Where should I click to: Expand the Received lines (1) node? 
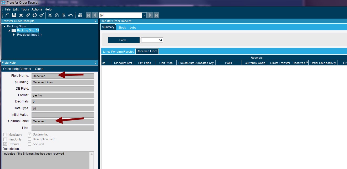point(14,35)
